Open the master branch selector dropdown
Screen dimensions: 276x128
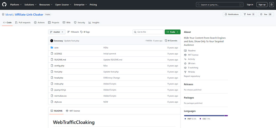57,32
